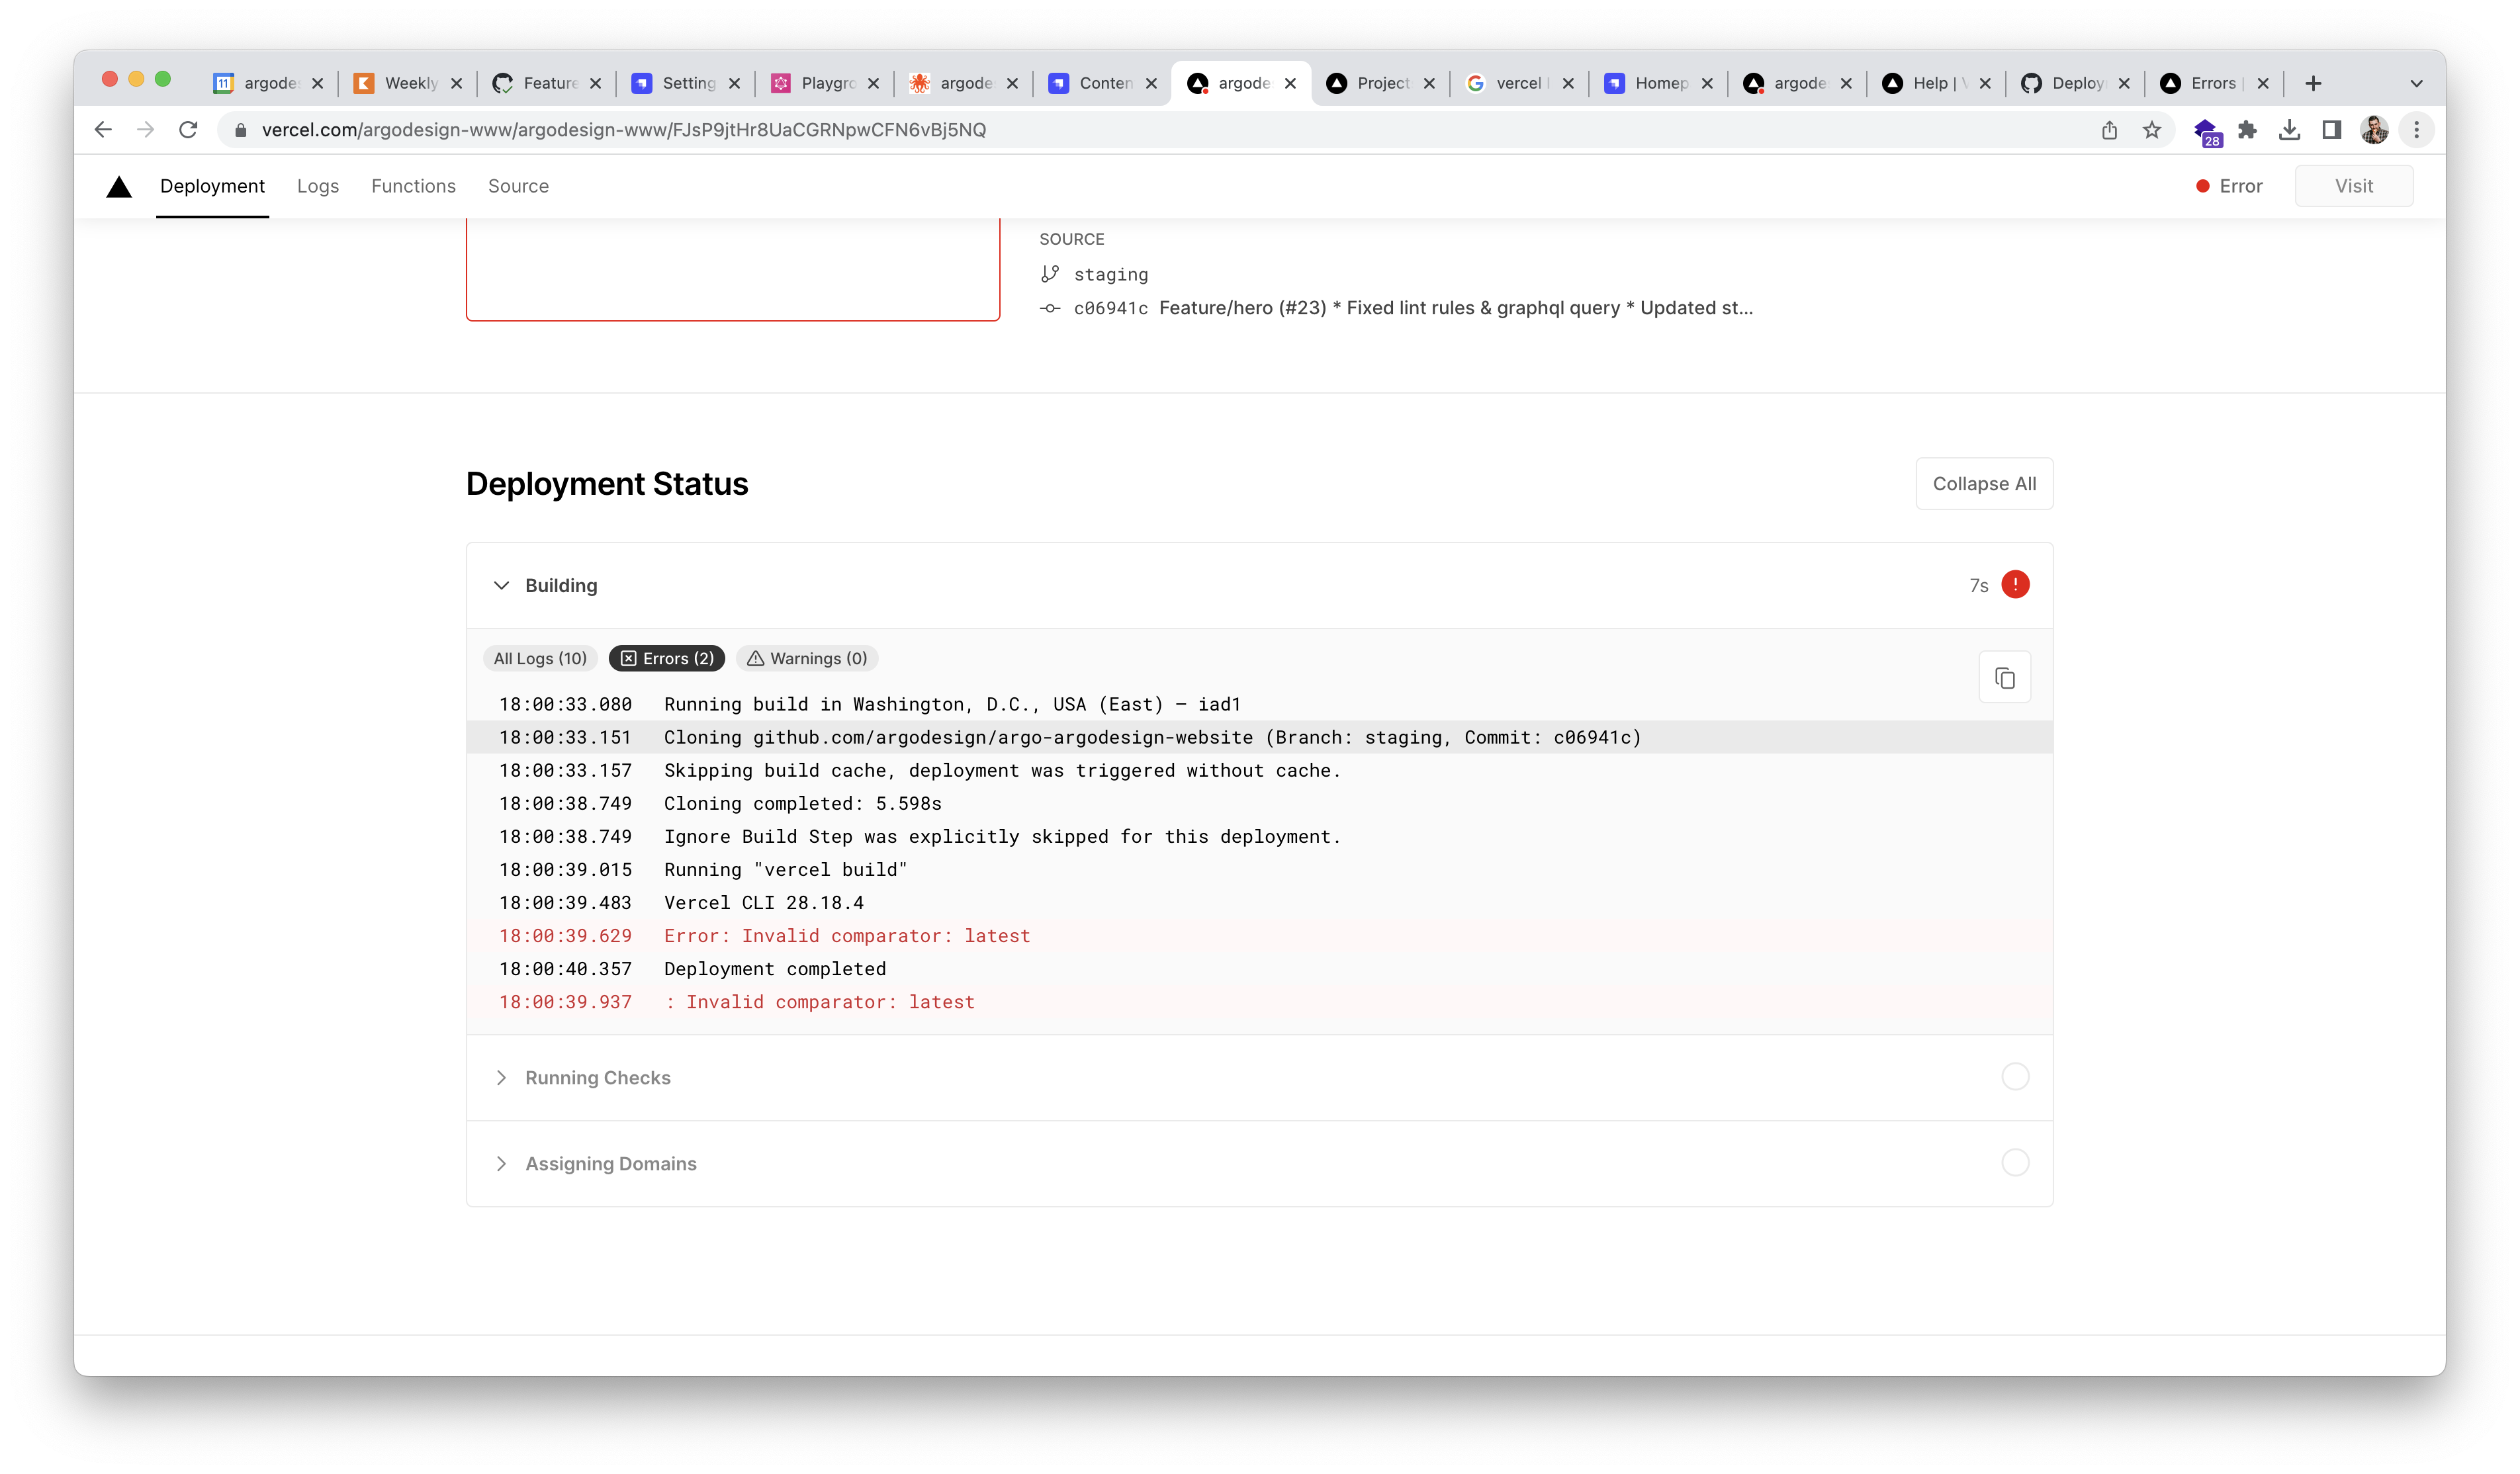Click the red build error indicator icon
2520x1474 pixels.
click(2015, 585)
